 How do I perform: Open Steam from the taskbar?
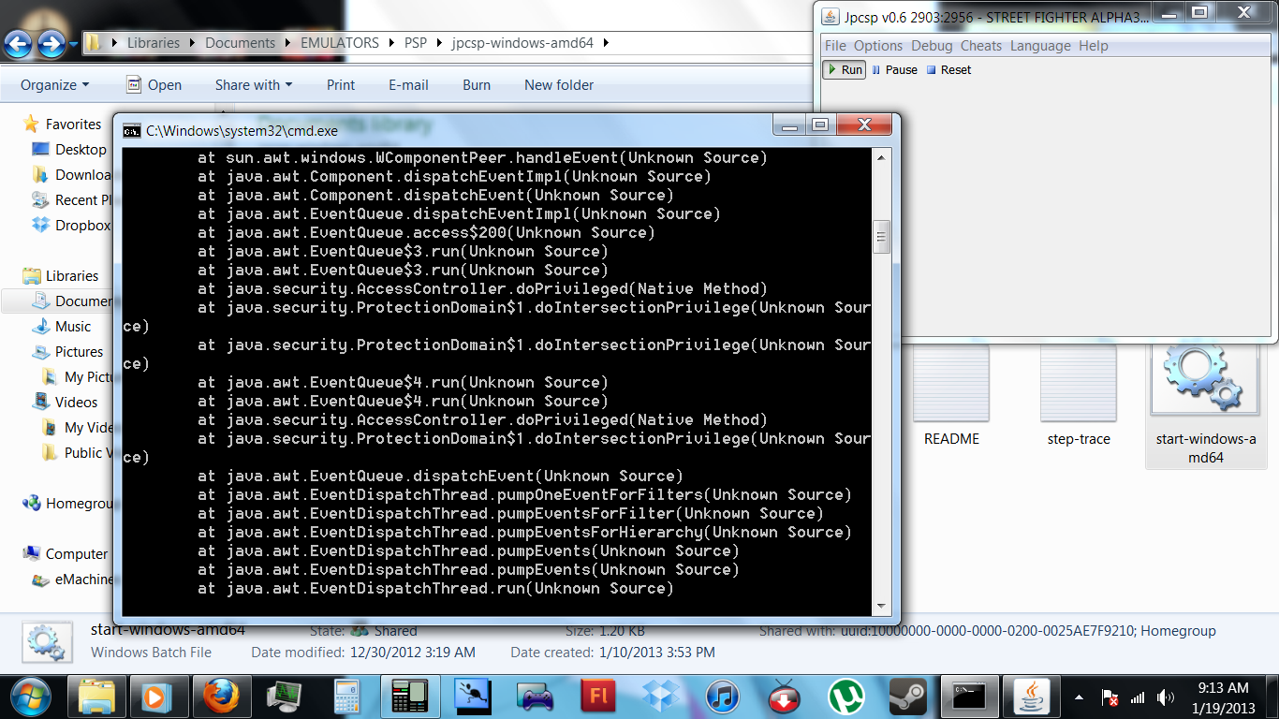point(907,697)
